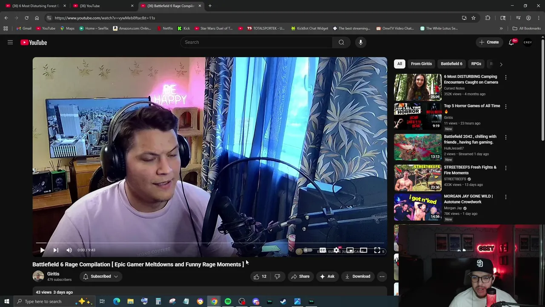Show more filter chips arrow

pyautogui.click(x=501, y=64)
